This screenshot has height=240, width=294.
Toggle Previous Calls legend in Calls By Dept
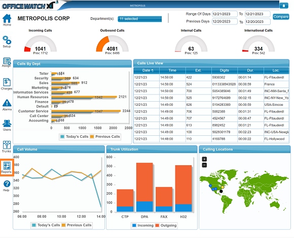pos(105,137)
